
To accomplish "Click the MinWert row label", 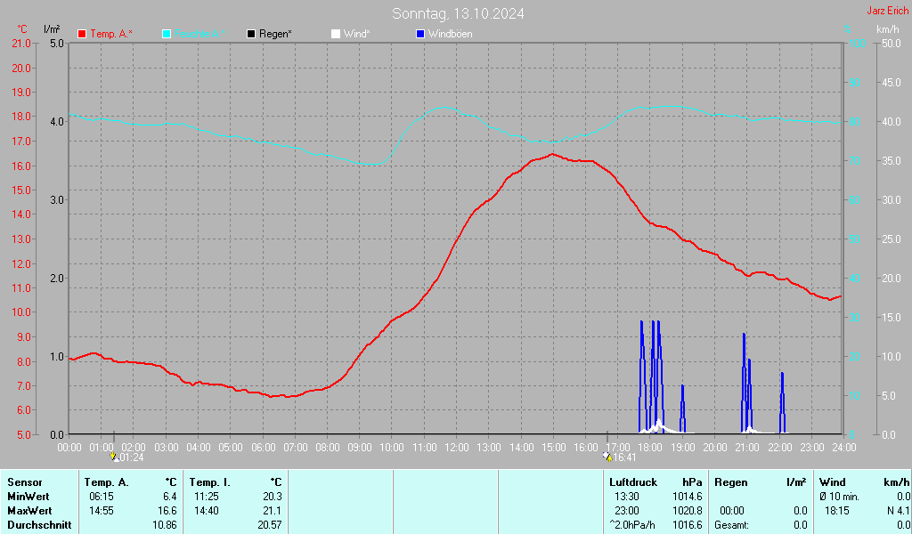I will (28, 497).
